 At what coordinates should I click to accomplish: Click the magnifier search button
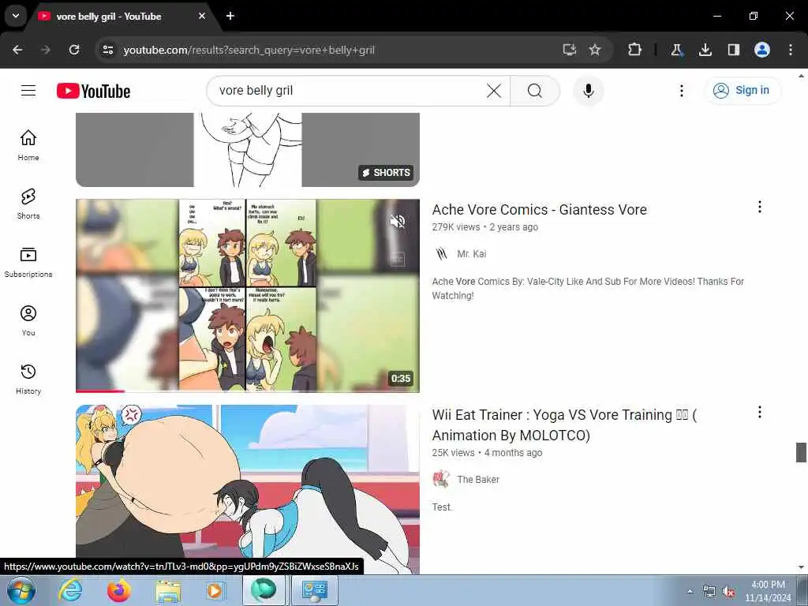tap(535, 91)
